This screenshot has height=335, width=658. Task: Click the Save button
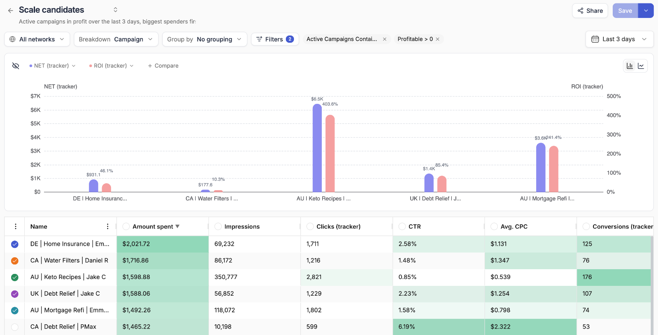tap(625, 11)
